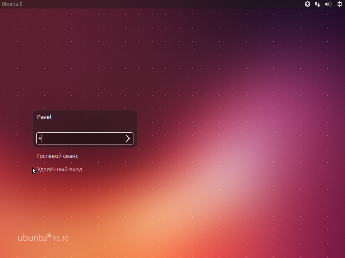The height and width of the screenshot is (258, 345).
Task: Select the Pavel user account
Action: tap(44, 117)
